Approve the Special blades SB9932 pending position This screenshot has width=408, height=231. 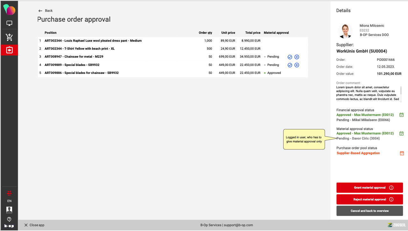tap(290, 65)
